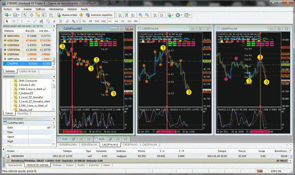295x175 pixels.
Task: Click the zoom out magnifier
Action: click(x=147, y=15)
